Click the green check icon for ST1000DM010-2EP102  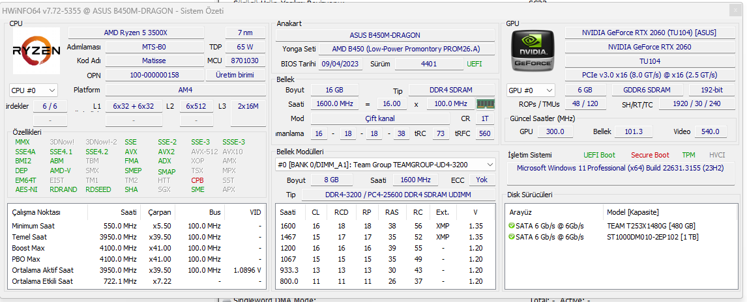click(x=512, y=237)
